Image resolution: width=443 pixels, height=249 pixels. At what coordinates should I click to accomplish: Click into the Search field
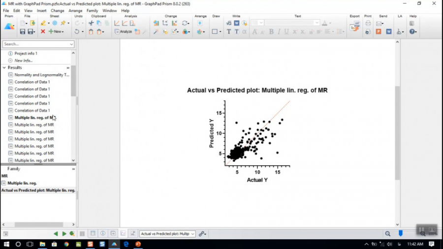tap(35, 44)
